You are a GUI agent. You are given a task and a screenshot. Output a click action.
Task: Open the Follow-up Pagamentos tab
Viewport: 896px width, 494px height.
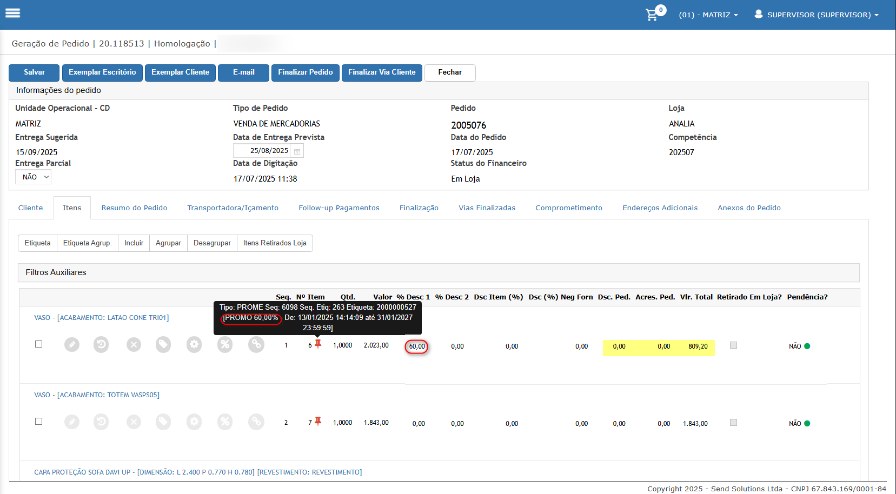(x=339, y=208)
